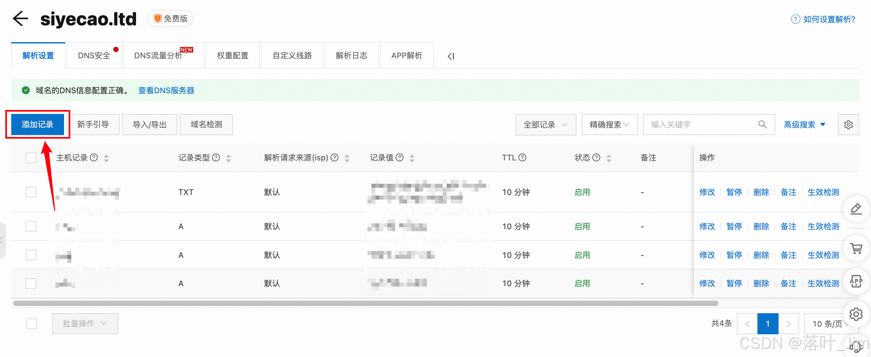Switch to the 解析日志 tab
Screen dimensions: 871x357
[x=351, y=56]
